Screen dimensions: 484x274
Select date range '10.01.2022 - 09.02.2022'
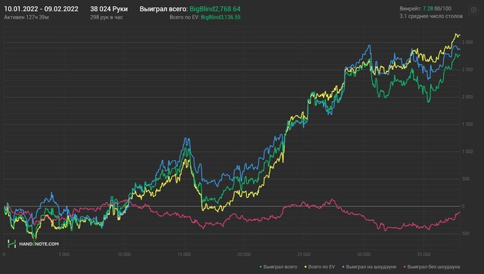(41, 9)
